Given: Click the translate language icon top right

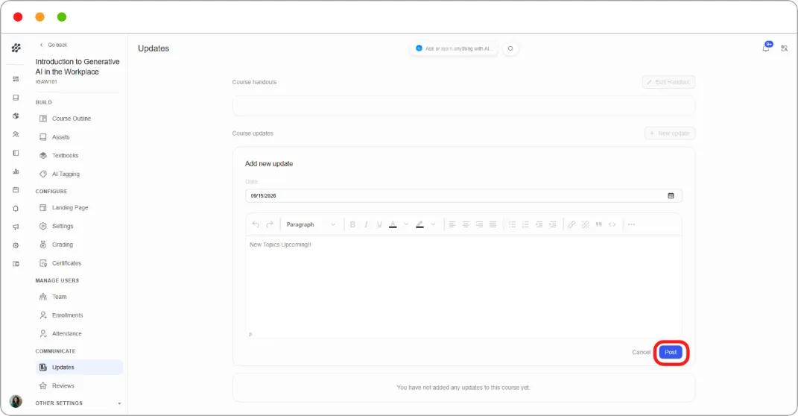Looking at the screenshot, I should pyautogui.click(x=785, y=48).
